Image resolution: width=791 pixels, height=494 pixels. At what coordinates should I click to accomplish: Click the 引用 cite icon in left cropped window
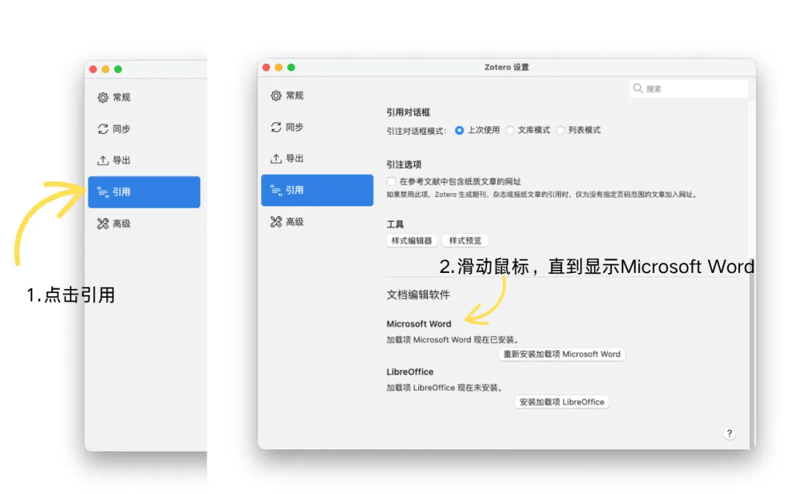[103, 192]
